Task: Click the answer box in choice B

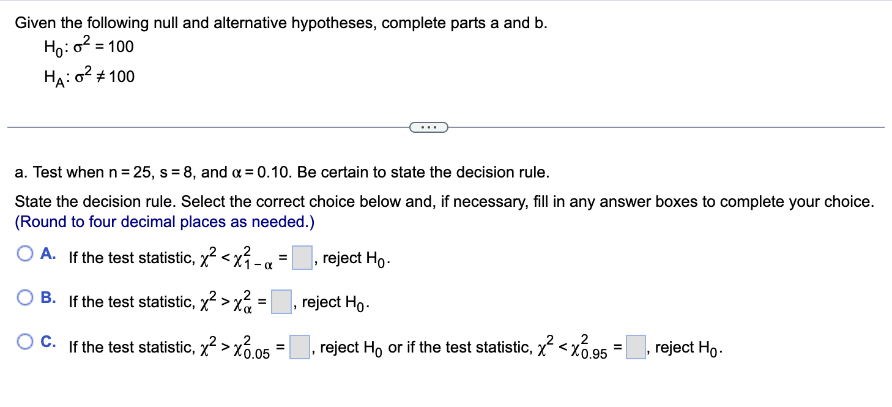Action: 281,302
